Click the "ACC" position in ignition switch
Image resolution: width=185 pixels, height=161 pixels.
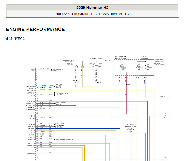pyautogui.click(x=93, y=67)
